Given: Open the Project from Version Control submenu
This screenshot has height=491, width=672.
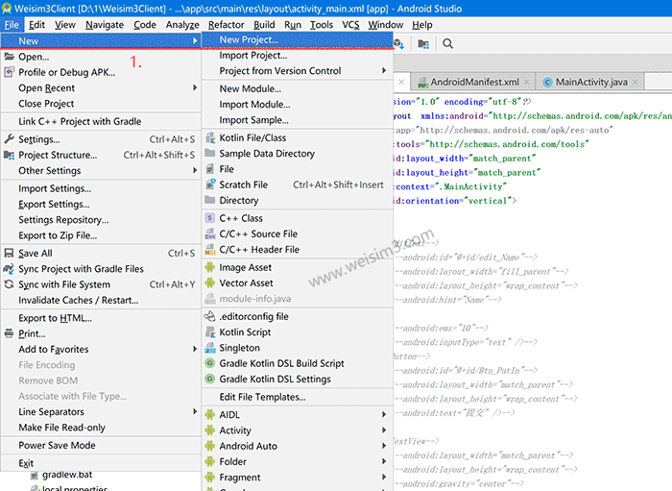Looking at the screenshot, I should pyautogui.click(x=280, y=71).
